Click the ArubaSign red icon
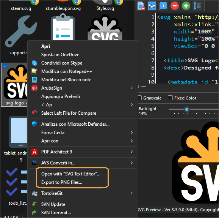 tap(34, 88)
